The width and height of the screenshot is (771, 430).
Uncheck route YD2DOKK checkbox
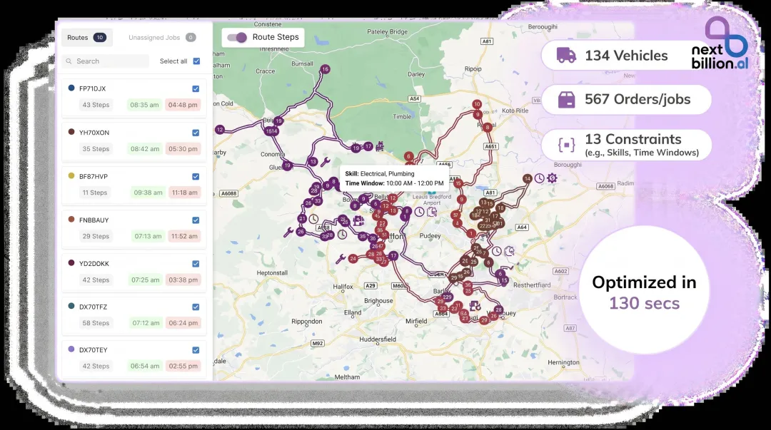196,264
